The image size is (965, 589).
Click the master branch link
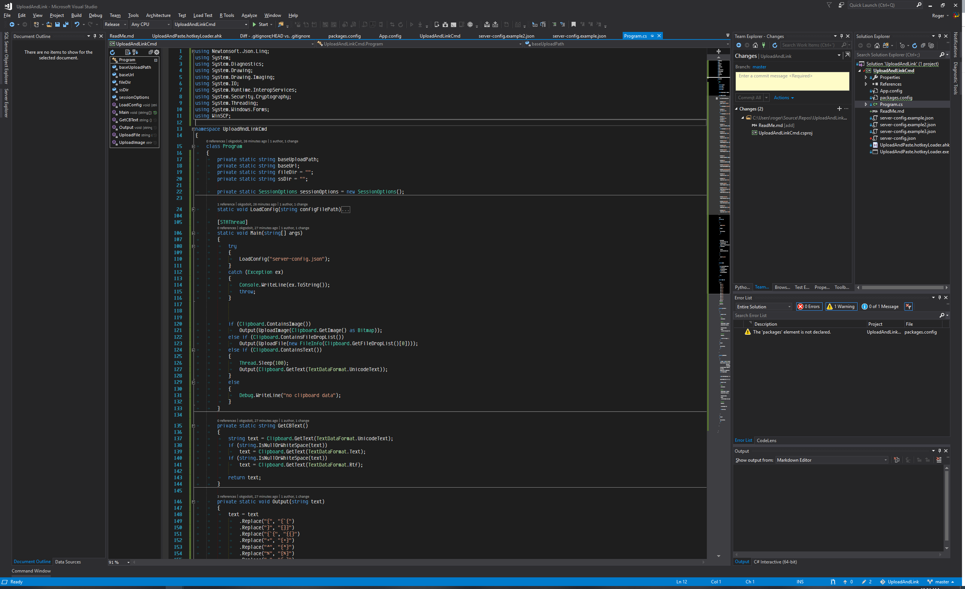[759, 67]
